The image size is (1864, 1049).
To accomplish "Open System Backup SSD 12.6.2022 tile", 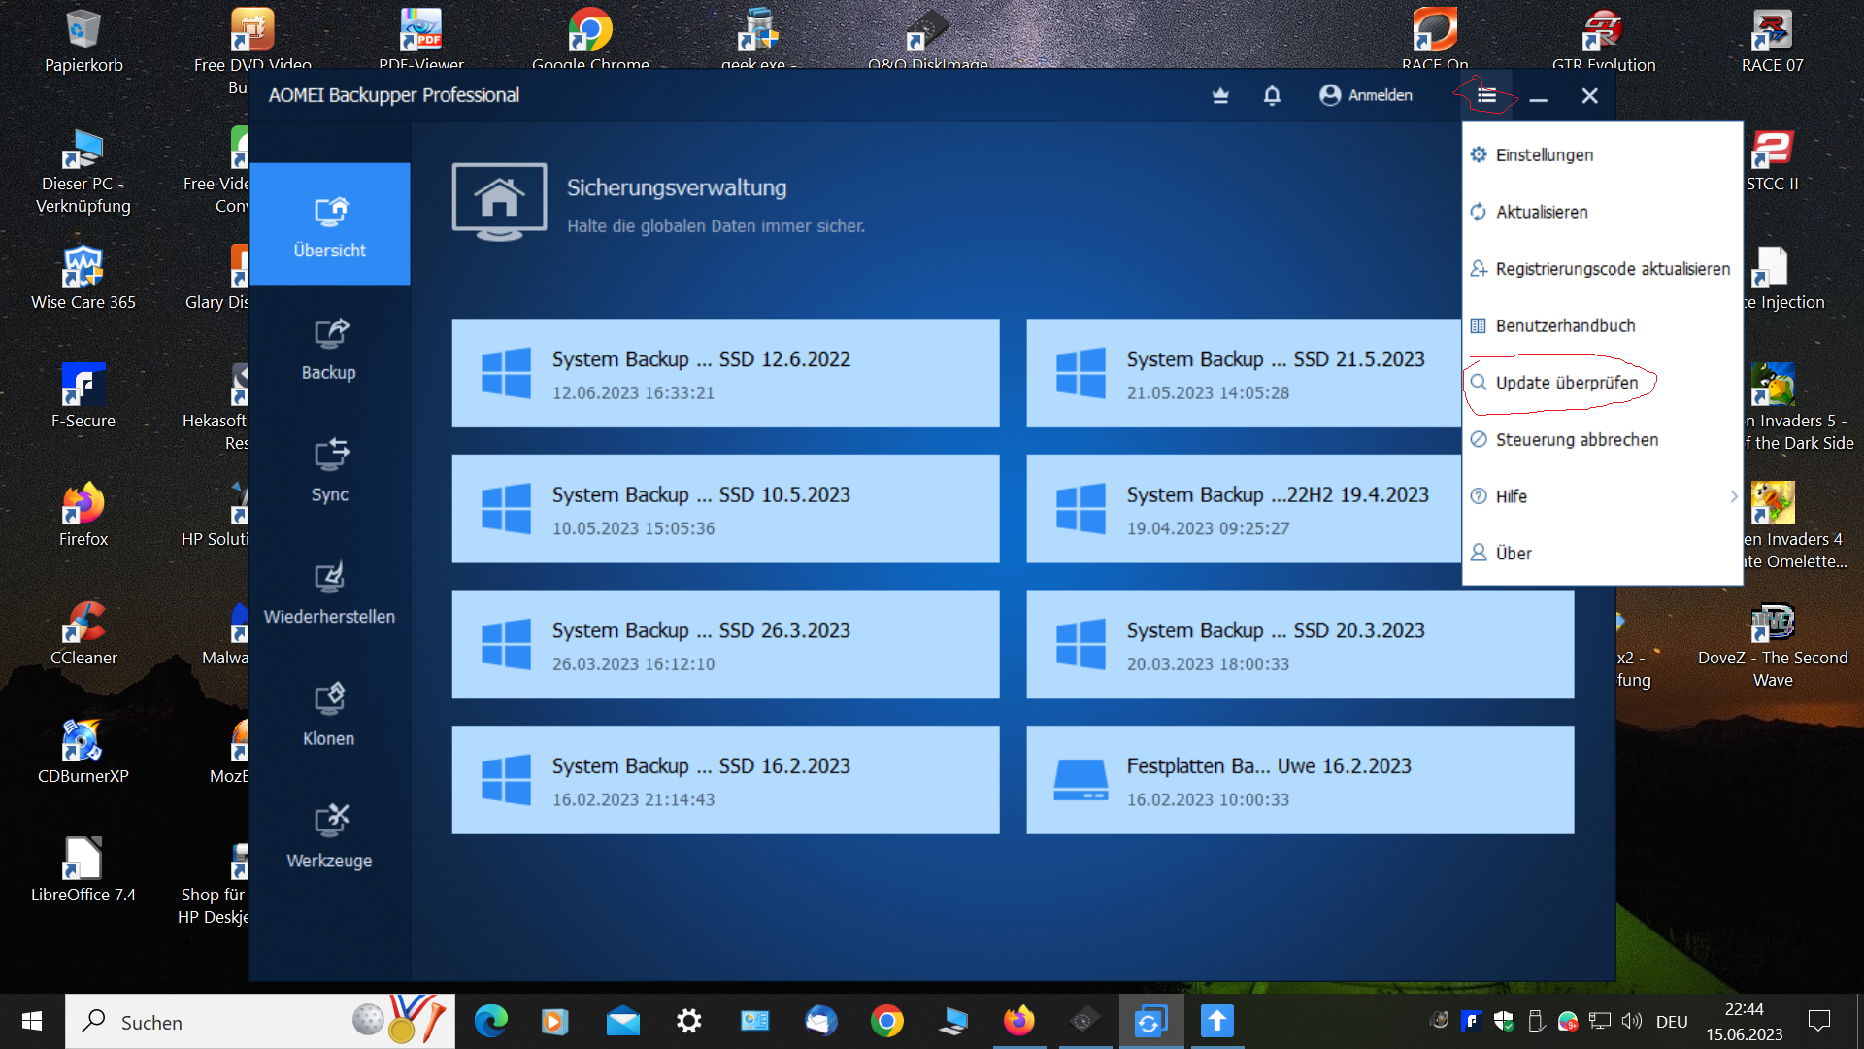I will pos(725,373).
